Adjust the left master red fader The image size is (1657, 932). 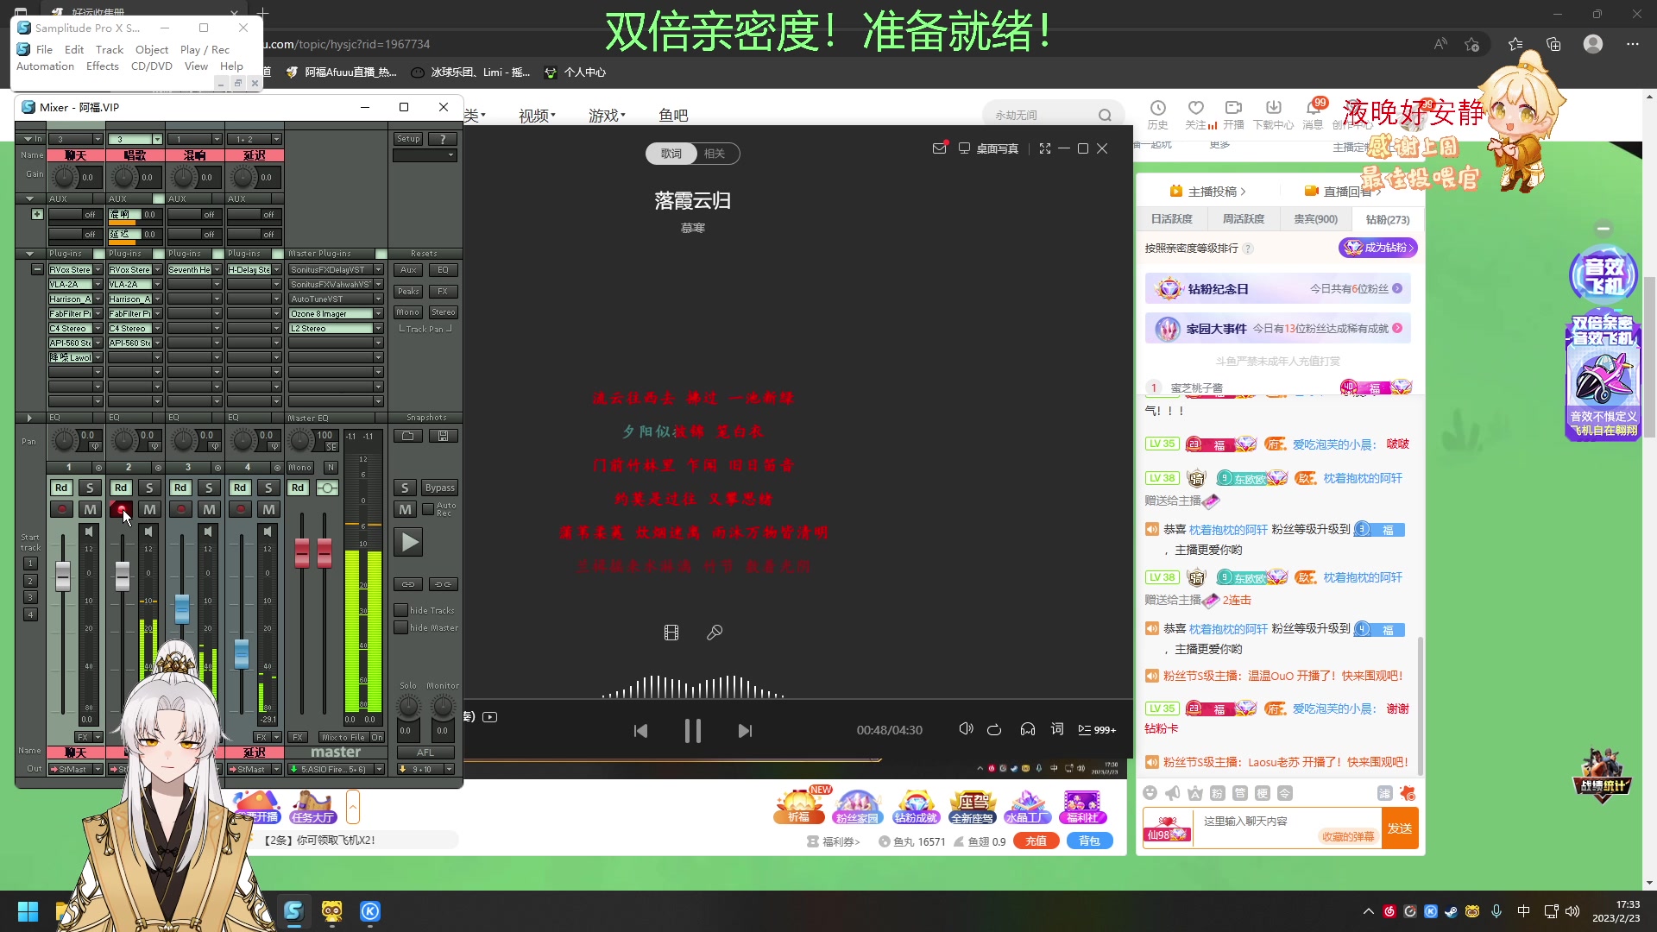302,552
